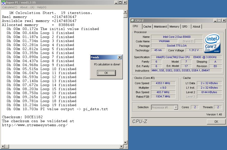Click the horizontal scroll right arrow
Screen dimensions: 227x150
[x=121, y=146]
